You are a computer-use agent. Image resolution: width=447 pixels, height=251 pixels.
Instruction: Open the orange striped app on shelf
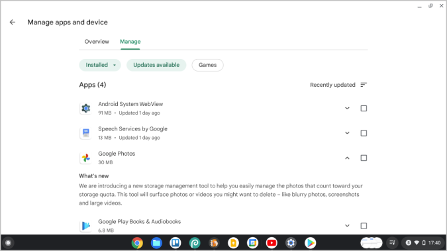click(x=214, y=243)
